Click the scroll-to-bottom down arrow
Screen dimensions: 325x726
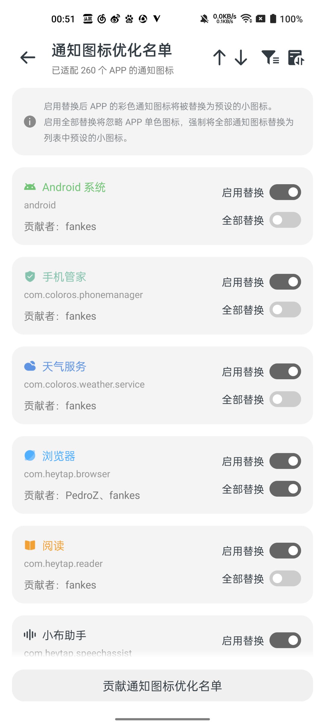tap(241, 57)
